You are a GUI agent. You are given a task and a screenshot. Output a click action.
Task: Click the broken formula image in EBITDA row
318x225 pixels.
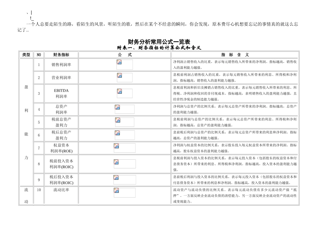125,93
